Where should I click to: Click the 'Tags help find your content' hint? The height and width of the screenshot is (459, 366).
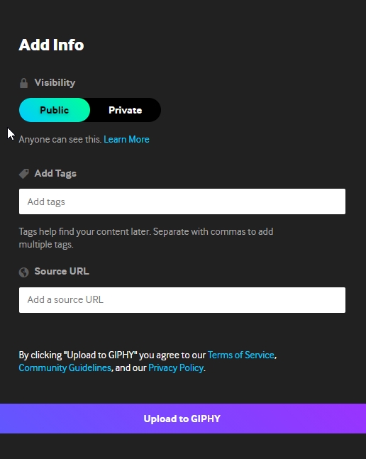click(x=146, y=238)
